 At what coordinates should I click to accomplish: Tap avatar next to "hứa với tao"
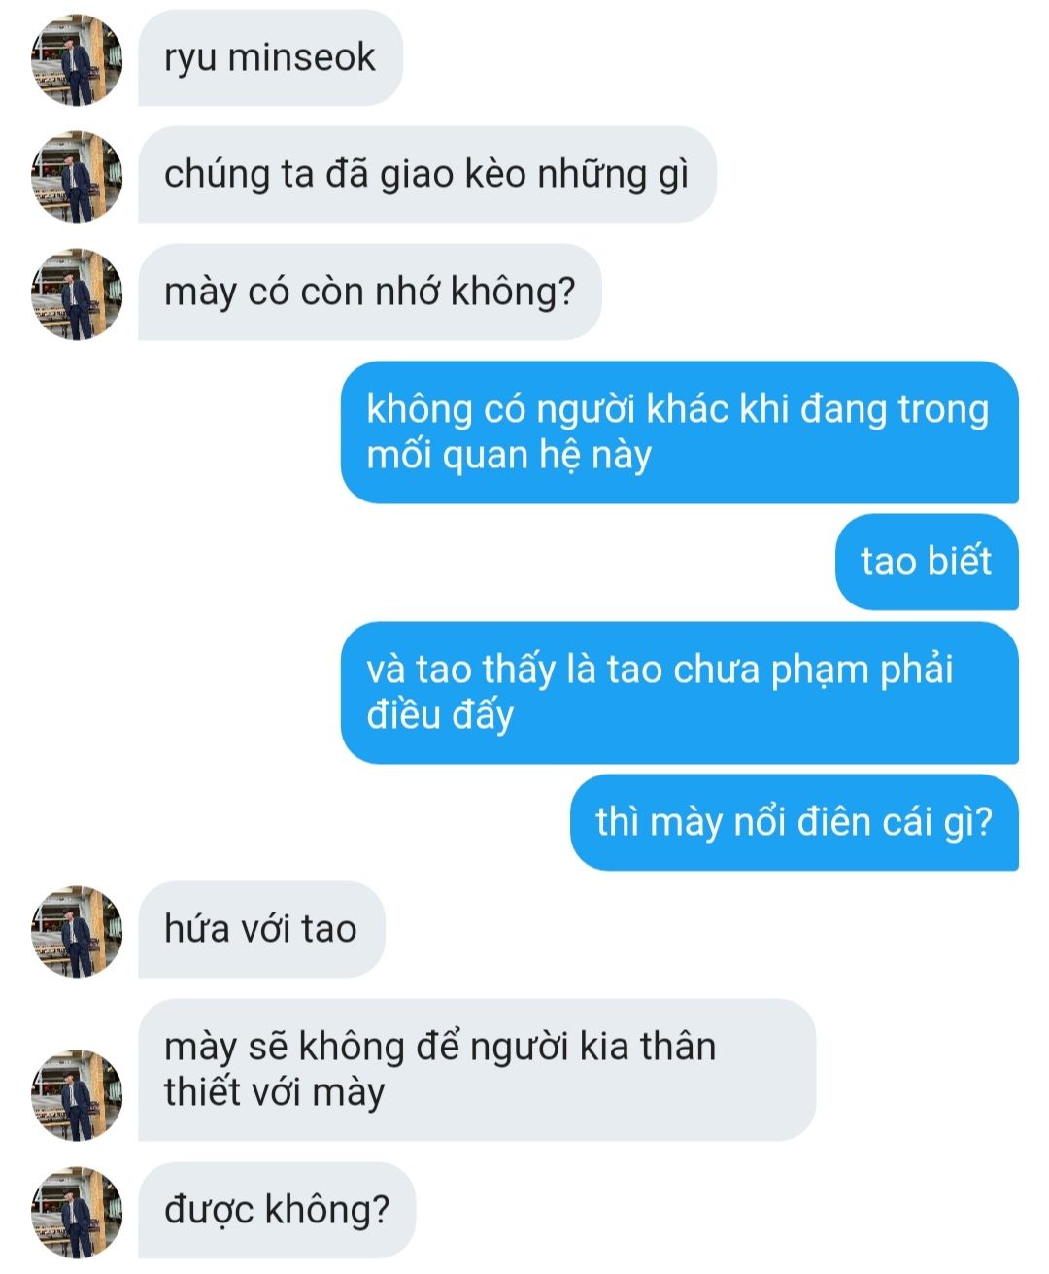(x=78, y=931)
